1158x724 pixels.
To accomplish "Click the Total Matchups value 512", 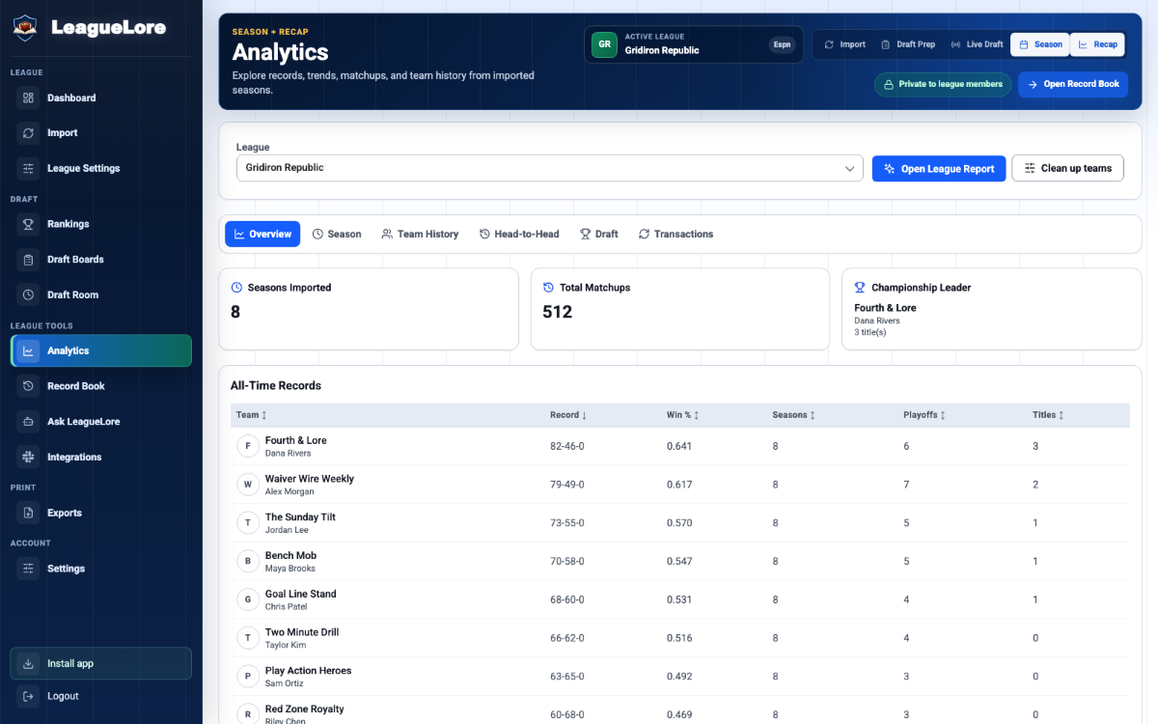I will coord(558,312).
